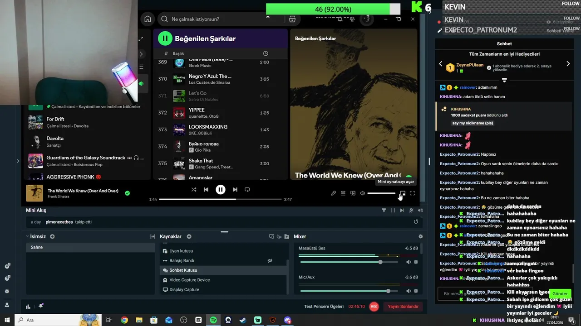Add a new scene with plus icon
This screenshot has height=326, width=581.
(52, 236)
